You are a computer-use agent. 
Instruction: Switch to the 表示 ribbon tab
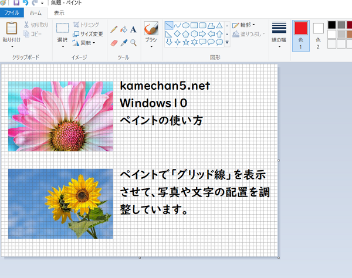coord(59,13)
